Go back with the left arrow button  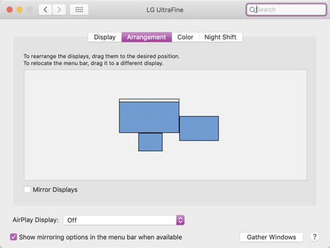click(x=46, y=10)
